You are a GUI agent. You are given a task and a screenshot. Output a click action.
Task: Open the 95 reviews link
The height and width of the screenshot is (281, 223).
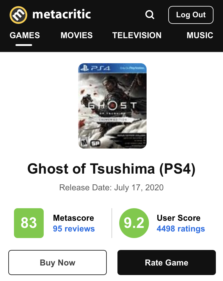pos(74,229)
